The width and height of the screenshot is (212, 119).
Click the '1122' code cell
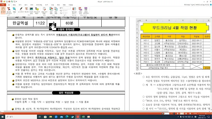[40, 23]
